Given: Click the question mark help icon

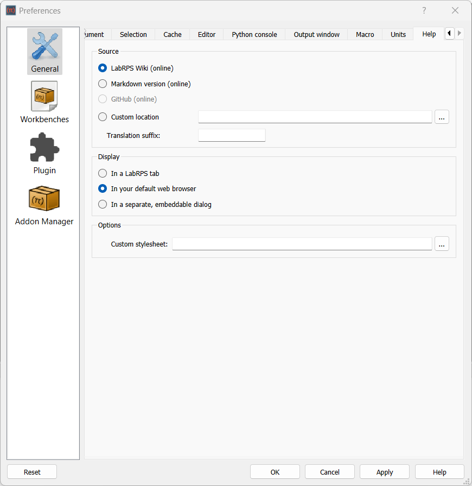Looking at the screenshot, I should pos(424,10).
